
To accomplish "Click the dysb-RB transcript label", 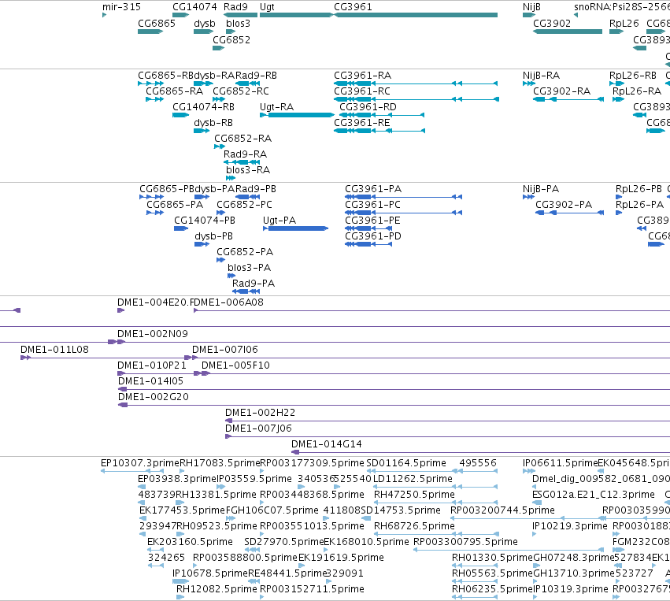I will click(x=213, y=123).
